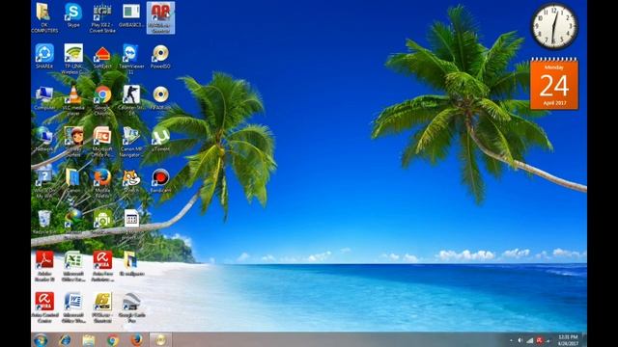Open the volume speaker tray icon
The image size is (618, 347).
[520, 340]
